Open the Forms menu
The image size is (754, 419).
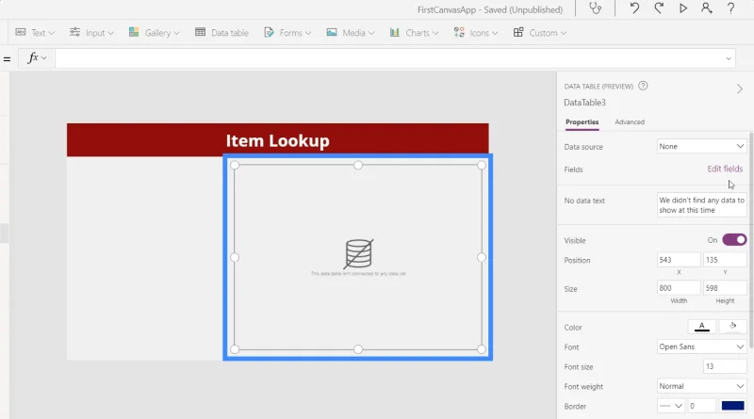tap(287, 33)
